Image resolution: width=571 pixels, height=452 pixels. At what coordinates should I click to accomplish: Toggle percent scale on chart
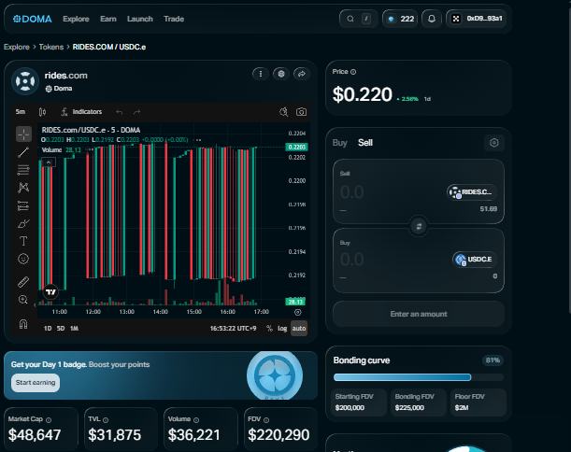(x=269, y=329)
